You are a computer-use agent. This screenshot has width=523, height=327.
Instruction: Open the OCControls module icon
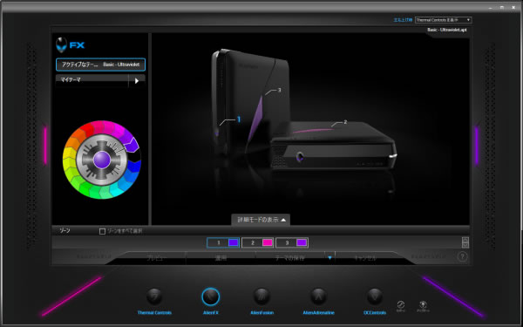point(375,296)
